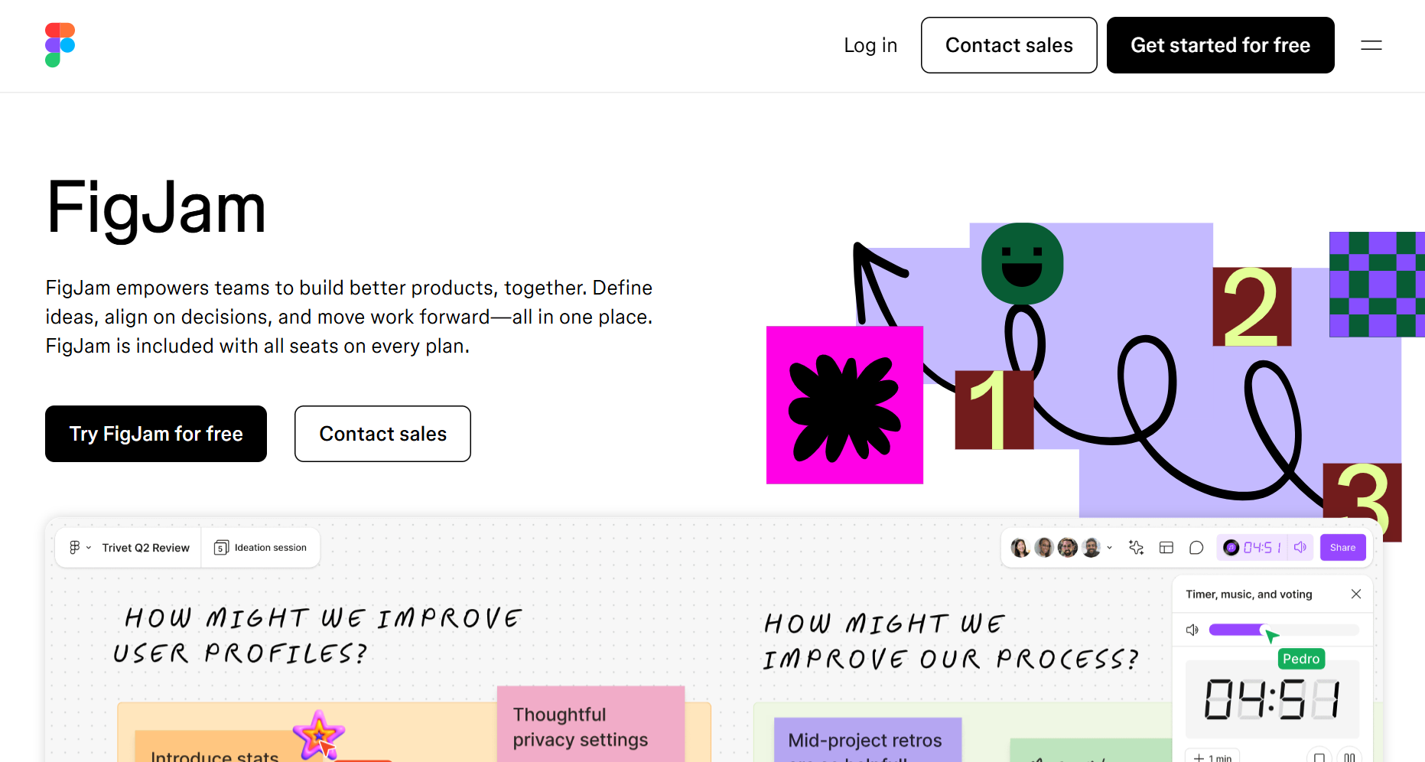Open the AI sparkle tool in the toolbar
Viewport: 1425px width, 762px height.
[1136, 547]
